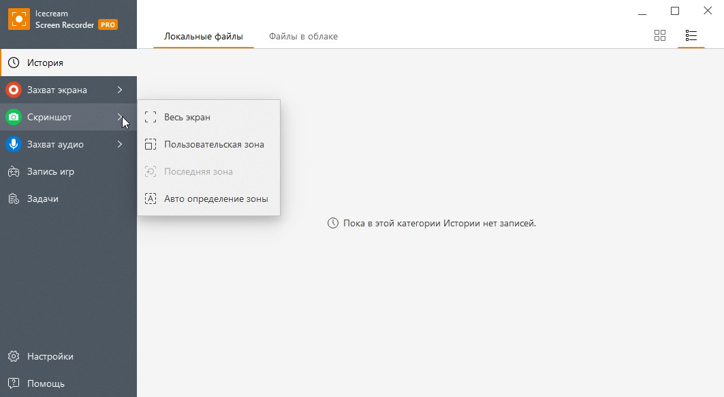This screenshot has width=724, height=397.
Task: Open the Захват экрана sidebar item
Action: 68,90
